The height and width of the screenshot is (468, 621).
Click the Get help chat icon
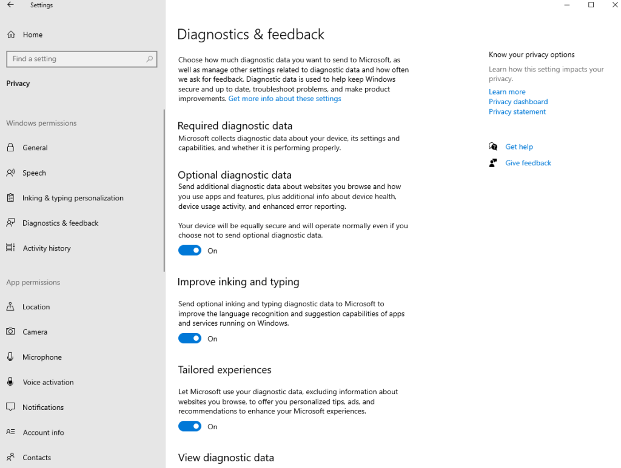(493, 147)
